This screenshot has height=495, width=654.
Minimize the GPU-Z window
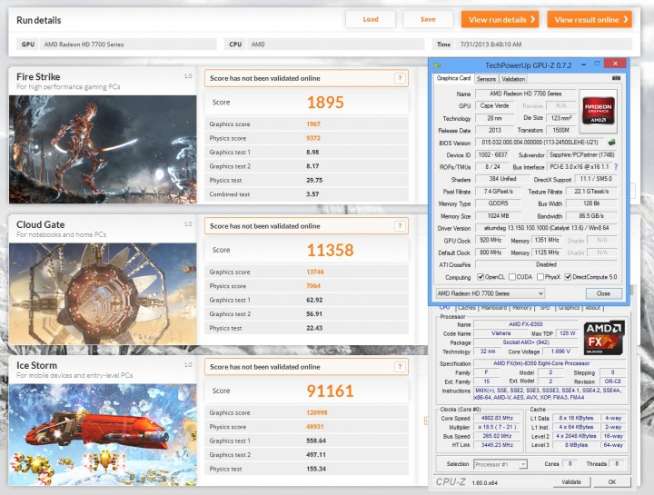coord(583,64)
